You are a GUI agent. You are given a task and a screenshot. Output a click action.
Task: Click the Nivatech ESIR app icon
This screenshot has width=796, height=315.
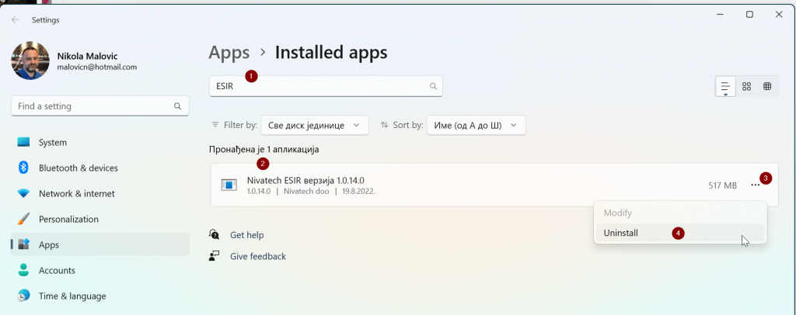click(x=229, y=185)
